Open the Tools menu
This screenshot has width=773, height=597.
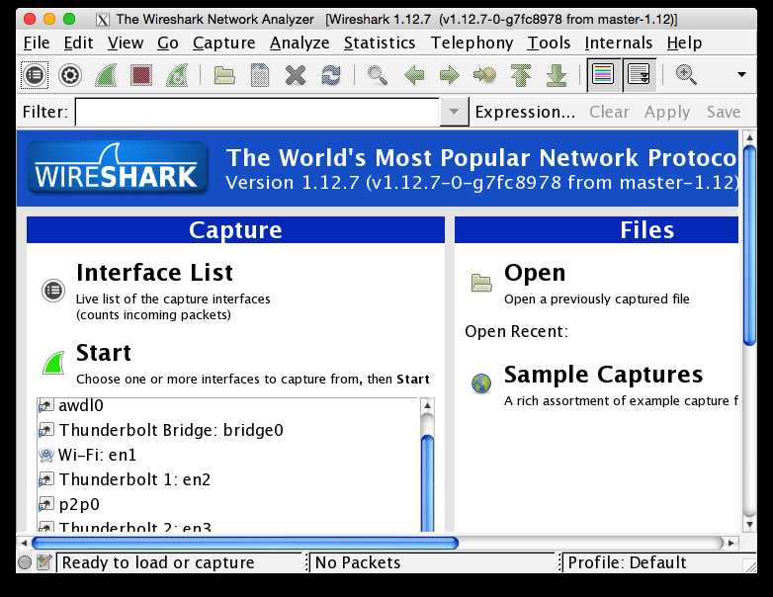(x=549, y=43)
